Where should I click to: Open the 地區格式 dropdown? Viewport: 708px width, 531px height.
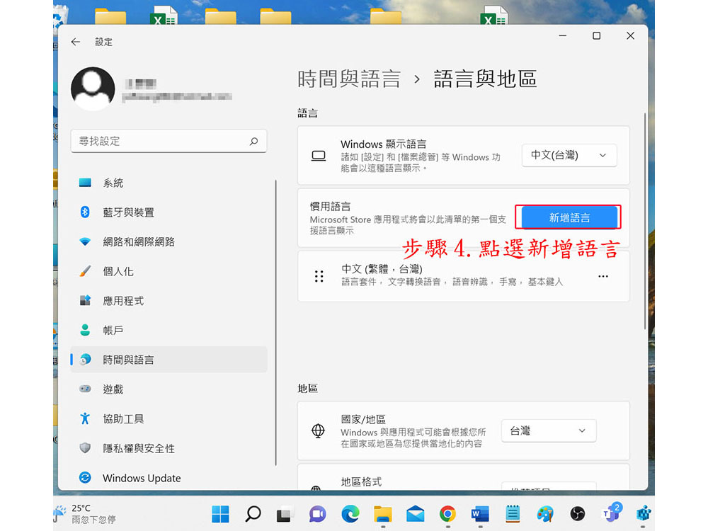coord(549,487)
